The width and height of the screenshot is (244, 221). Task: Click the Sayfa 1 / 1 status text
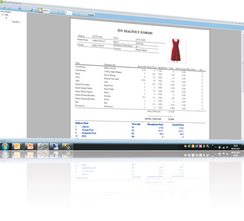click(6, 141)
